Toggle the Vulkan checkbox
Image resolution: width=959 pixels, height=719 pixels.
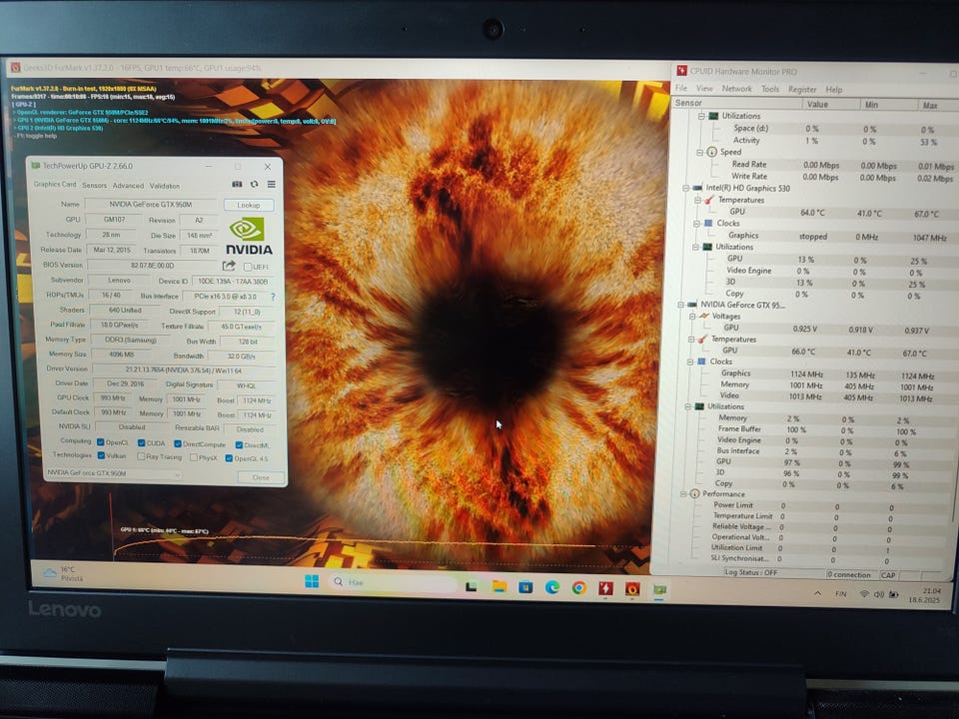(x=101, y=455)
